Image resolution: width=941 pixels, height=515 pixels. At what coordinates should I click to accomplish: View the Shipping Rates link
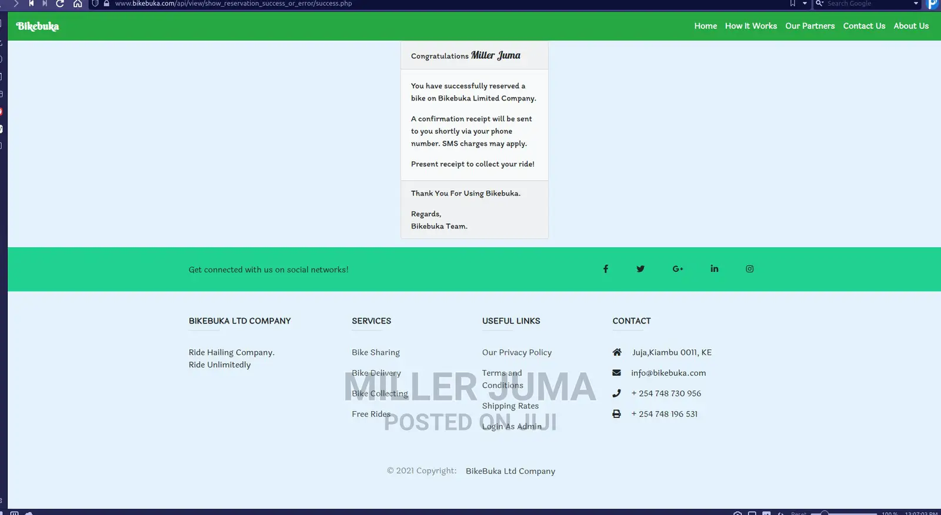[510, 406]
